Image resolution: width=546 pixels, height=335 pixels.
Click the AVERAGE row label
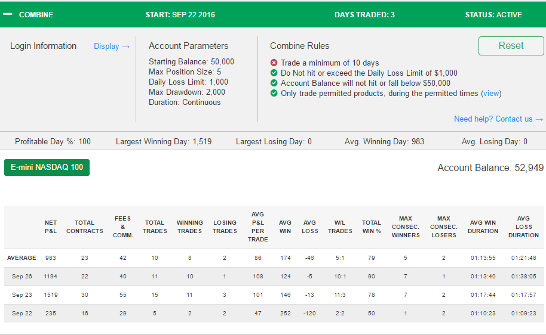tap(22, 258)
